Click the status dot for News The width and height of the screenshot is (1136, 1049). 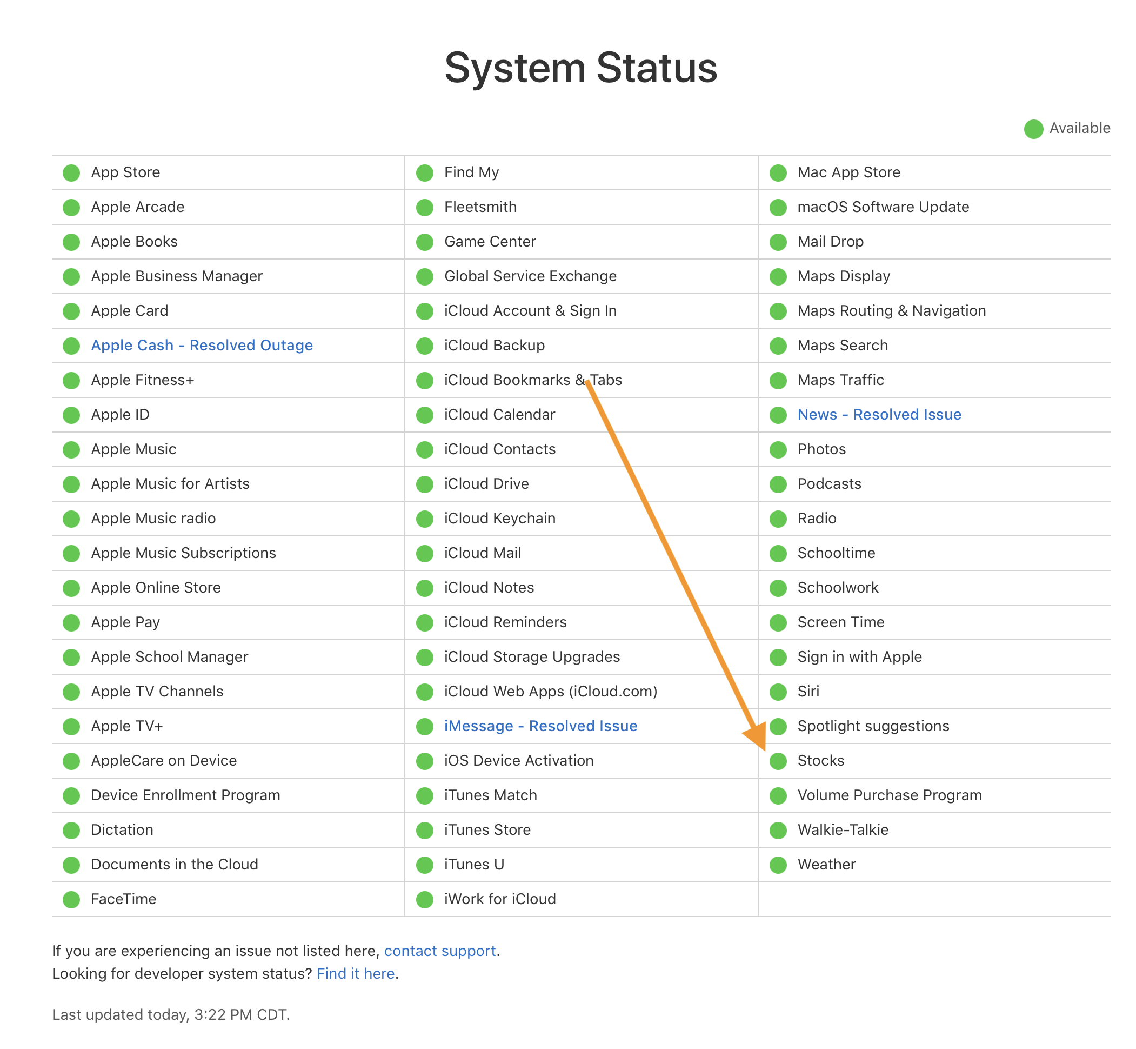pyautogui.click(x=778, y=415)
